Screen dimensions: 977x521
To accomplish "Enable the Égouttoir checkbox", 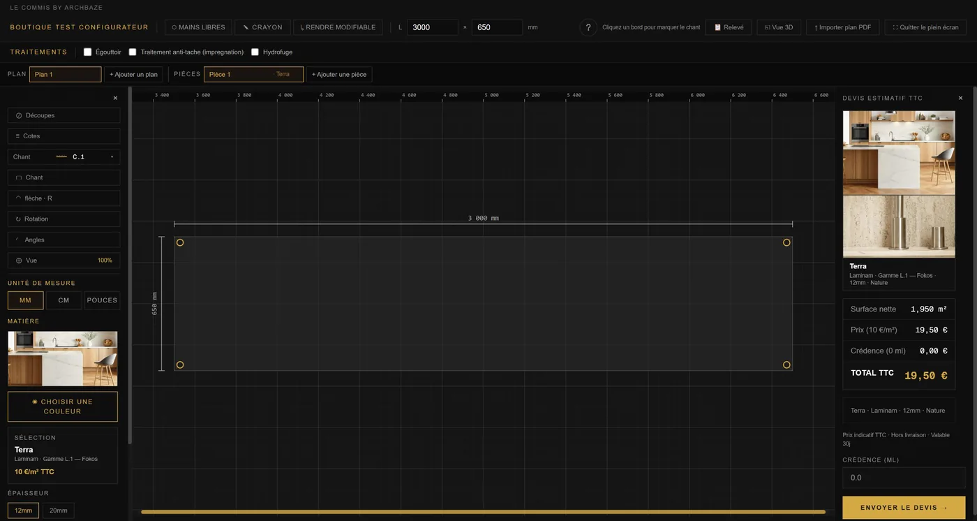I will (88, 52).
